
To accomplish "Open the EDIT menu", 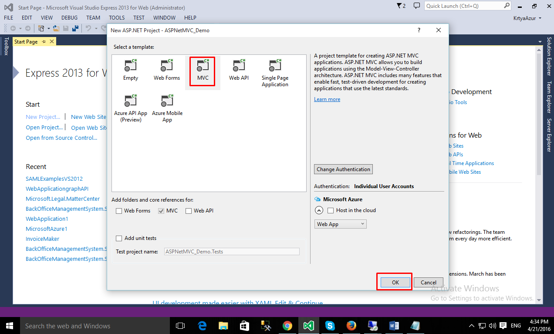I will click(x=27, y=18).
